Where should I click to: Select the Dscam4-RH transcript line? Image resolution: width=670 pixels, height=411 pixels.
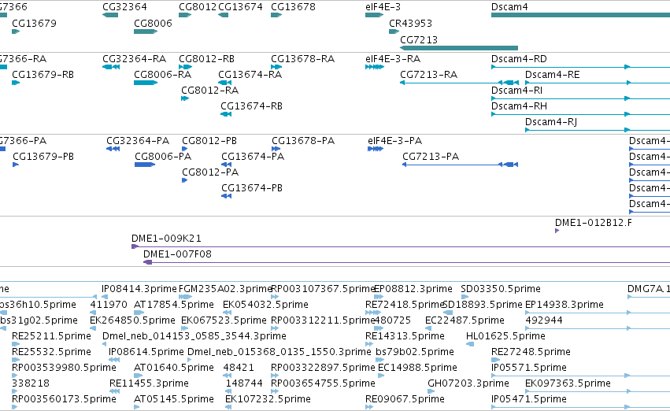click(581, 114)
